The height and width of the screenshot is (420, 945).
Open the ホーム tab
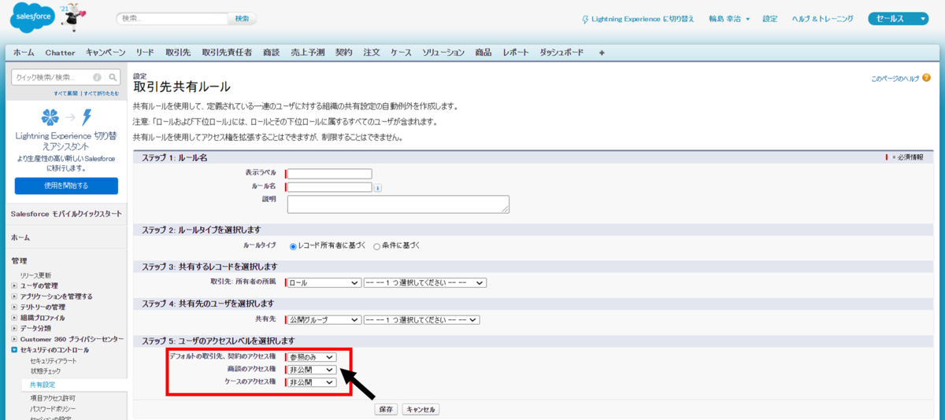(24, 53)
